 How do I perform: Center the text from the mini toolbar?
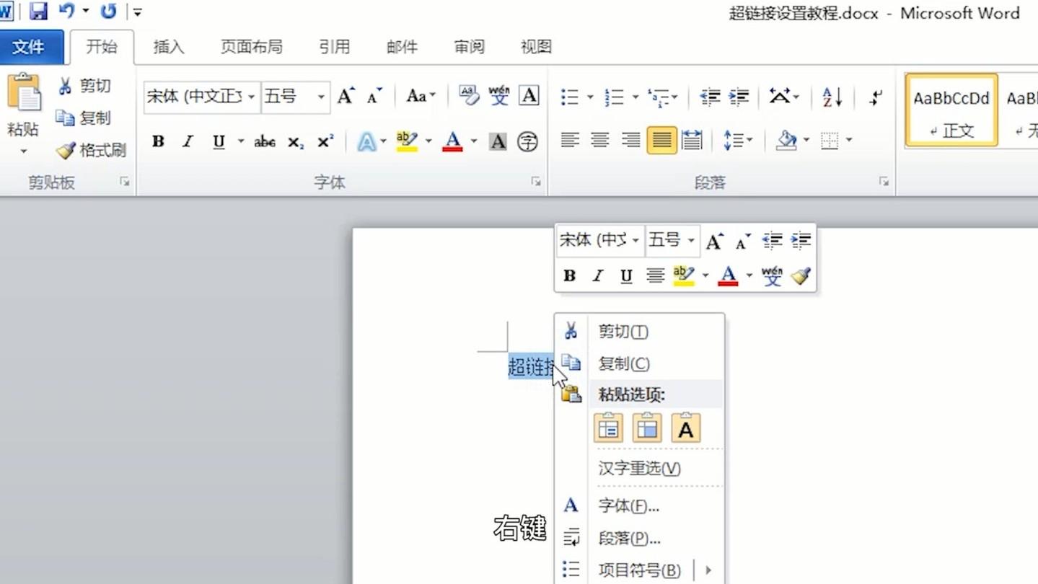tap(655, 276)
